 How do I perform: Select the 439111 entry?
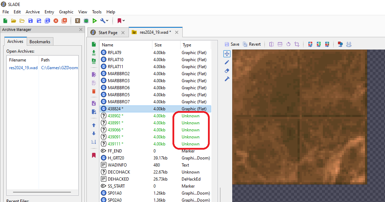point(155,144)
